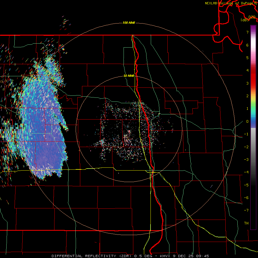Click the "0" value on the color scale
This screenshot has width=258, height=258.
coord(247,122)
